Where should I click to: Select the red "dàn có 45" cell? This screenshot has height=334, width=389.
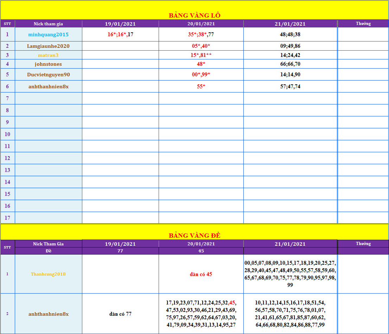(x=201, y=274)
